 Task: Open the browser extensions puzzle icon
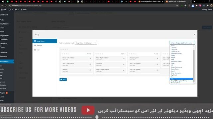point(208,6)
